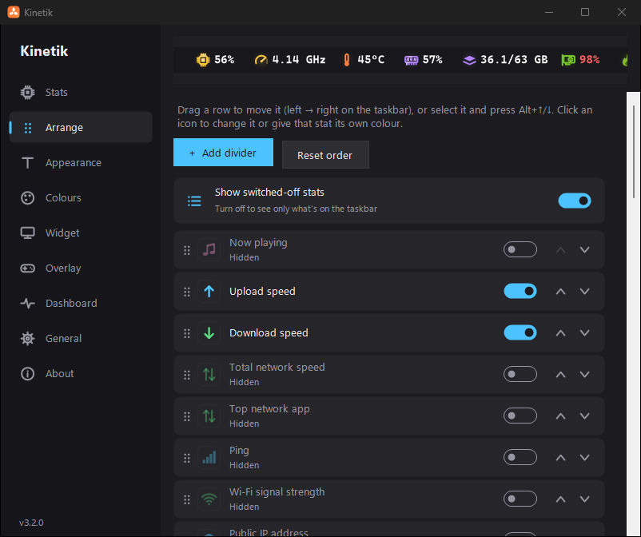Open the Widget section in sidebar
Screen dimensions: 641x537
pyautogui.click(x=81, y=233)
